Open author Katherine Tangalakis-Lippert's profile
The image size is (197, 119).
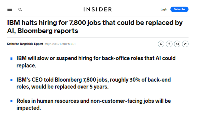[25, 44]
